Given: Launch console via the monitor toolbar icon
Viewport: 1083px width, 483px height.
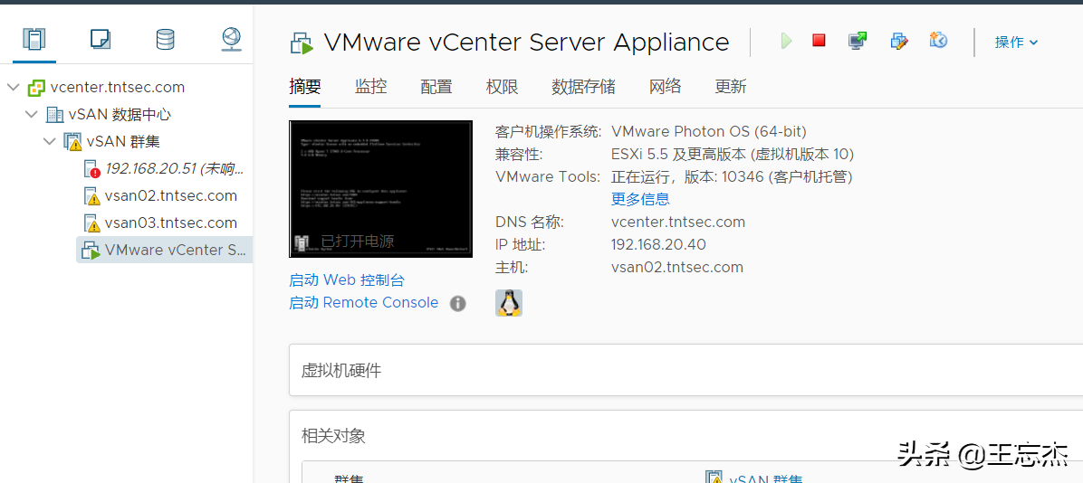Looking at the screenshot, I should point(858,42).
